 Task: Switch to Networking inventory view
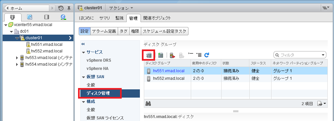click(63, 17)
